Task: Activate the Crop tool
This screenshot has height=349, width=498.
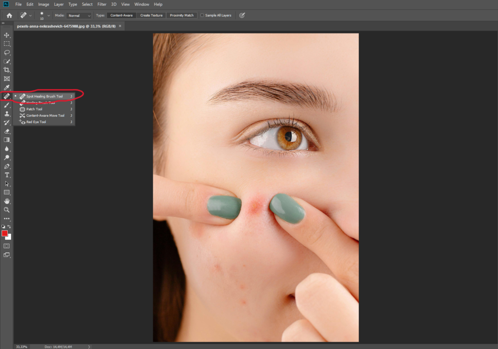Action: click(x=7, y=70)
